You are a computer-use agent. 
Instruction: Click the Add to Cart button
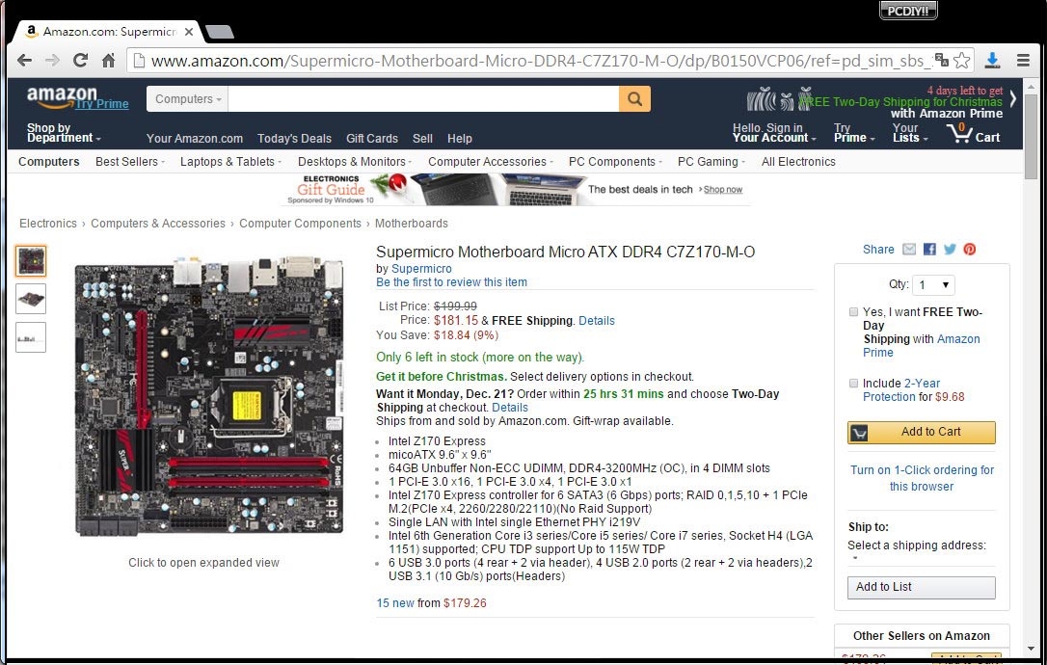tap(922, 432)
